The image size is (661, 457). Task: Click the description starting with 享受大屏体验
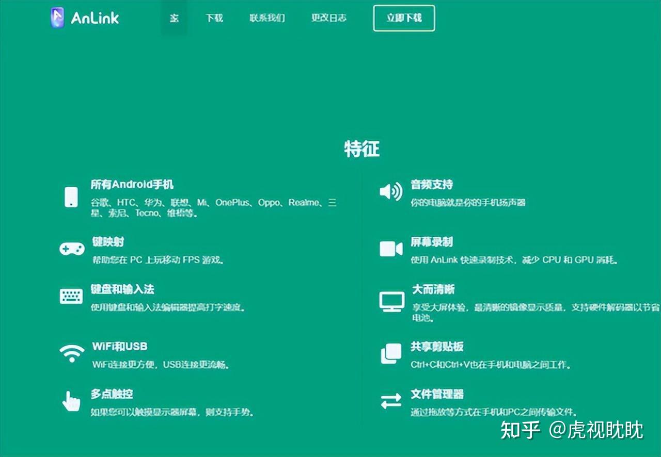click(x=536, y=313)
